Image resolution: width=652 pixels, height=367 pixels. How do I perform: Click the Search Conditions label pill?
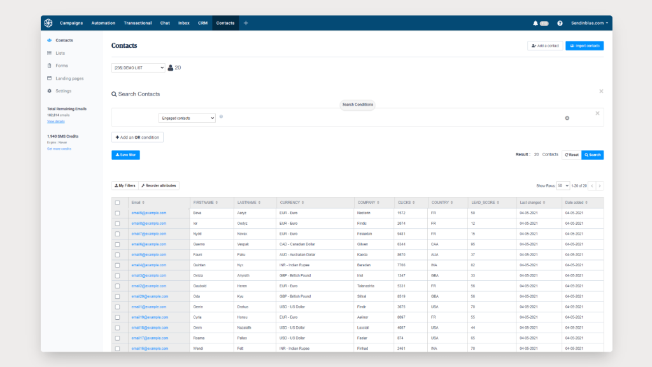(x=358, y=104)
